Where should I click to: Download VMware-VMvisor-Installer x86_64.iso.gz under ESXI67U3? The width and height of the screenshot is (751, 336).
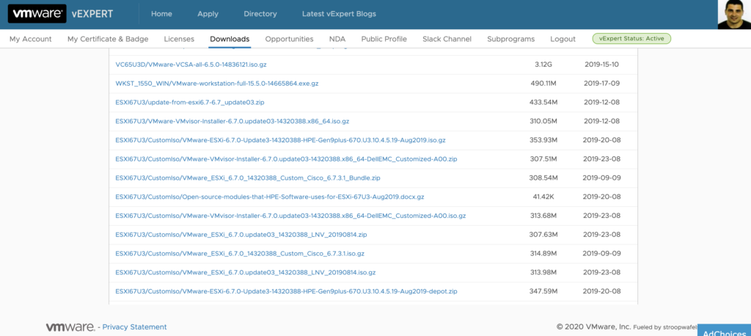[x=232, y=121]
